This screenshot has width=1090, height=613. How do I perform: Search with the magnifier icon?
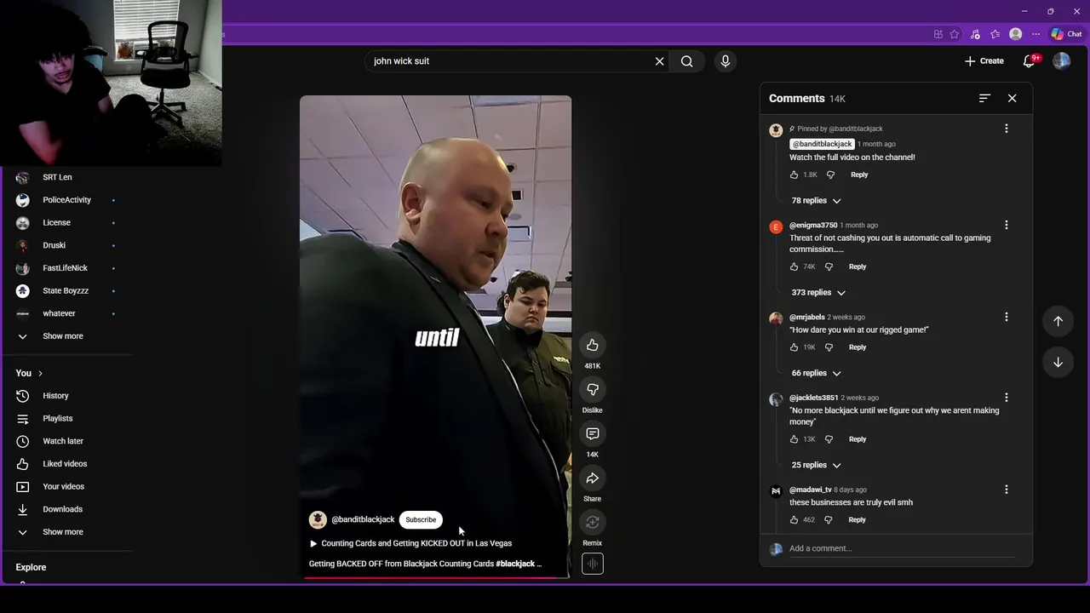pos(686,61)
